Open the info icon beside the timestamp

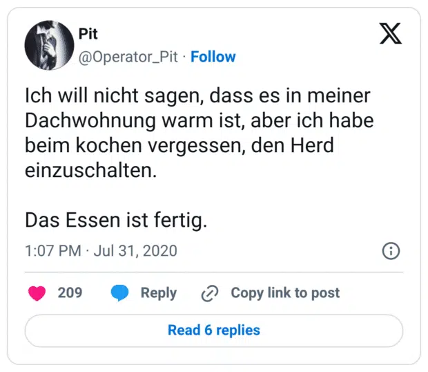[391, 250]
